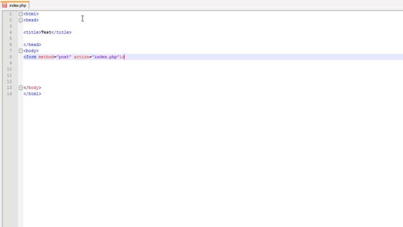Click the opening head tag text

pos(31,20)
